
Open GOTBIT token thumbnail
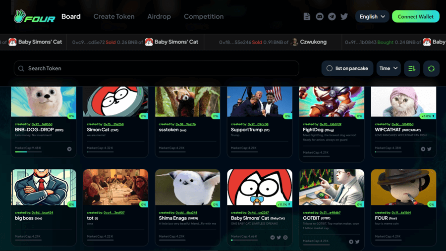(x=332, y=187)
